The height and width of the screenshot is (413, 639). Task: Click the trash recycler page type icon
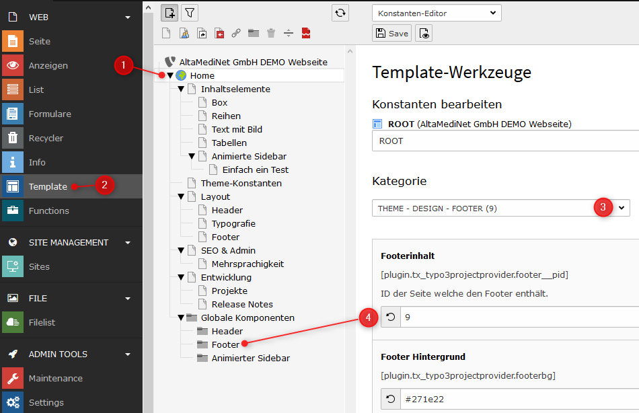click(271, 33)
